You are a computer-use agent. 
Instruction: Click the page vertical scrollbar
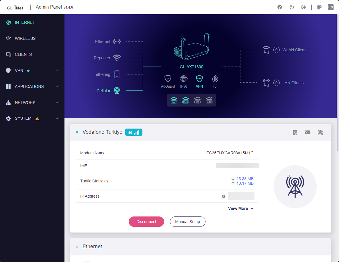click(338, 83)
